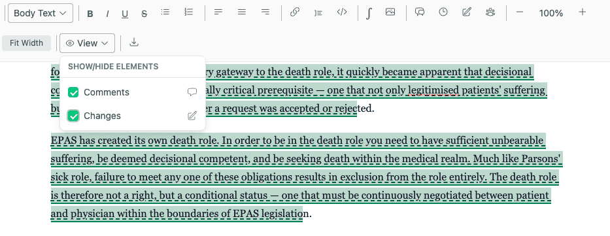Open the Body Text style dropdown
Screen dimensions: 610x236
[41, 13]
